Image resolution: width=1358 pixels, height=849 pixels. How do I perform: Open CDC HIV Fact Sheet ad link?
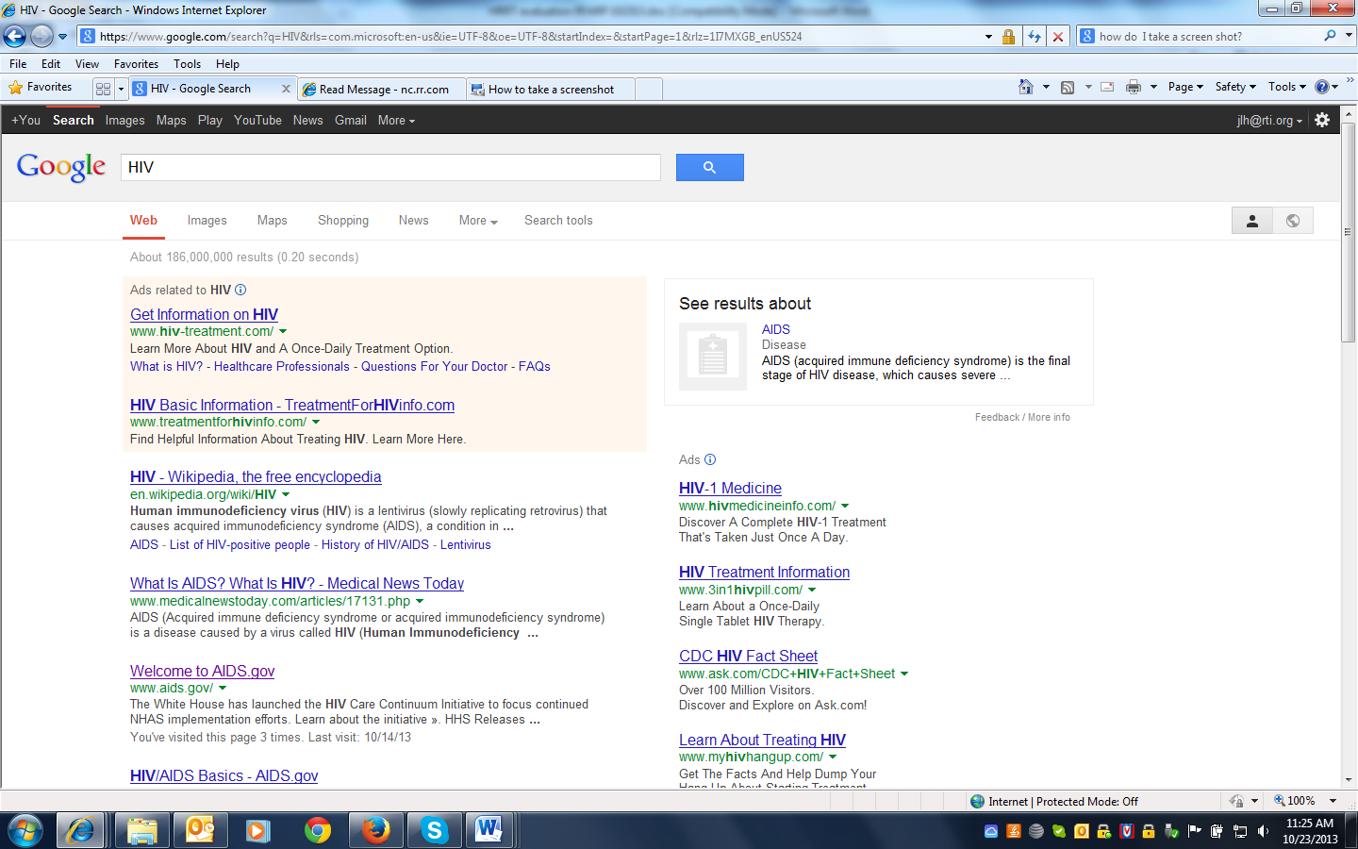click(748, 656)
